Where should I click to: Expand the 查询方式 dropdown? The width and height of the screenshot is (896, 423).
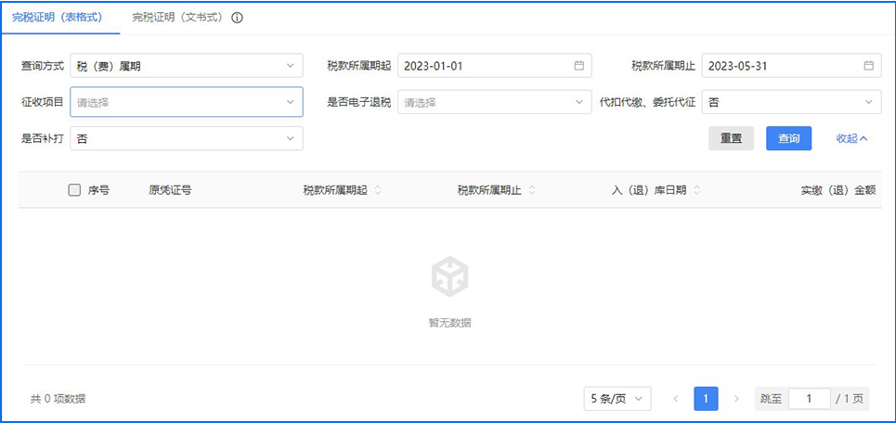click(186, 66)
